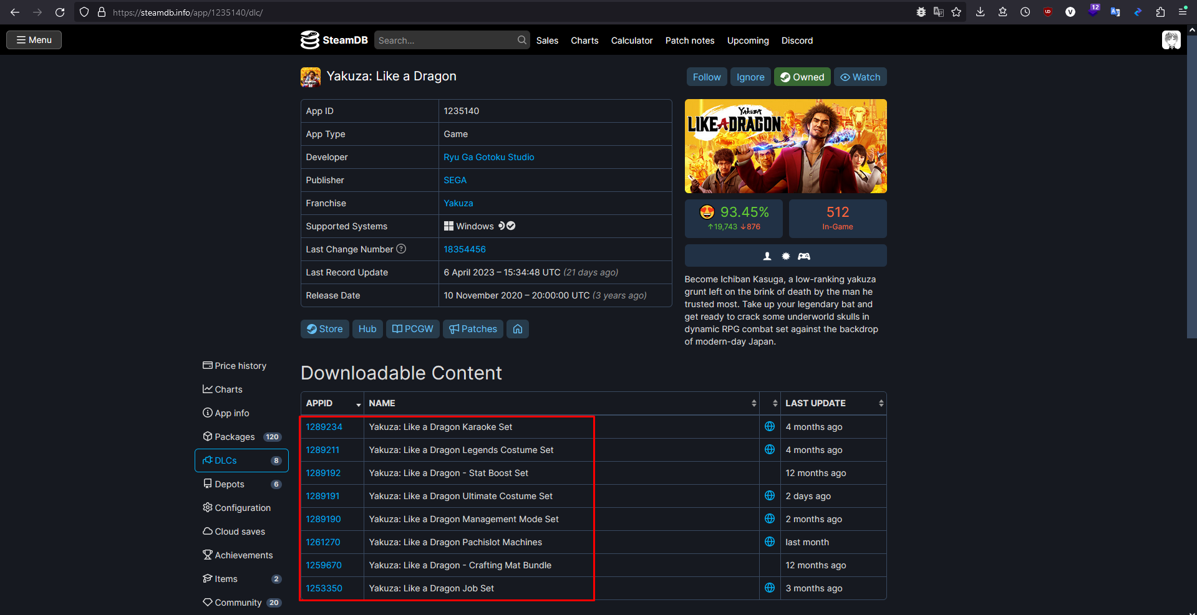Click the globe icon for Job Set row
The width and height of the screenshot is (1197, 615).
pyautogui.click(x=770, y=588)
